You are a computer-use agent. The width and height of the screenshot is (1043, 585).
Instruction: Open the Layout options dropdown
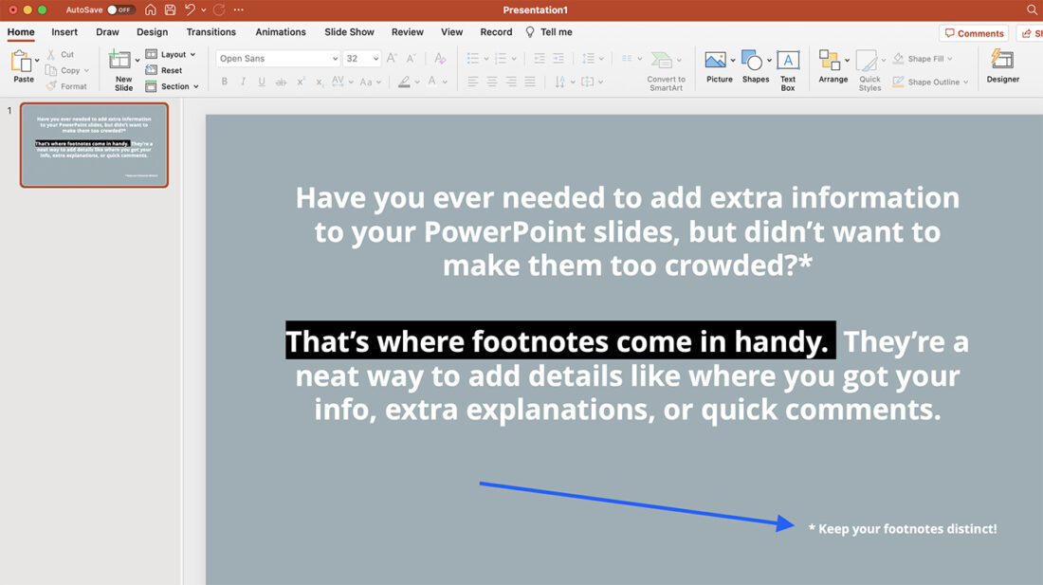[x=172, y=53]
